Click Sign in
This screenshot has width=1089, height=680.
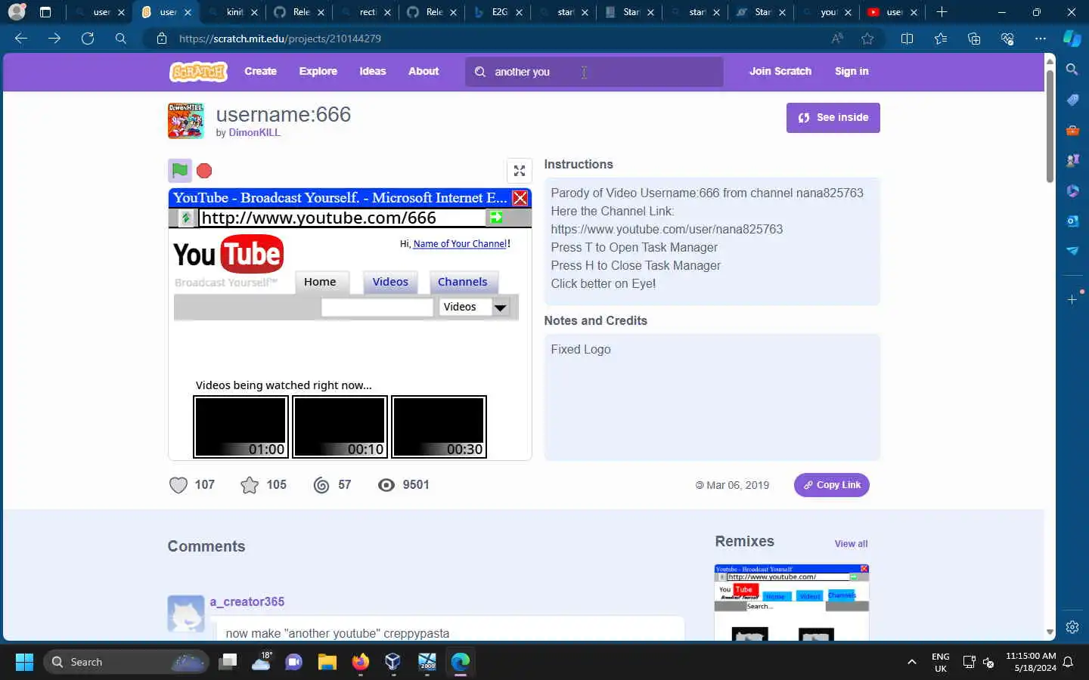852,71
